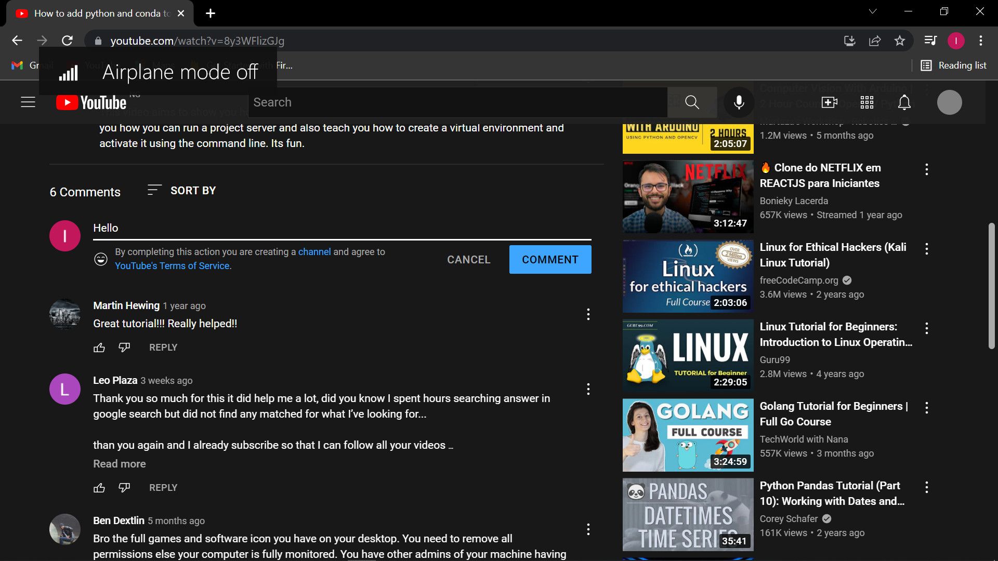Open a new browser tab
Viewport: 998px width, 561px height.
click(x=211, y=14)
